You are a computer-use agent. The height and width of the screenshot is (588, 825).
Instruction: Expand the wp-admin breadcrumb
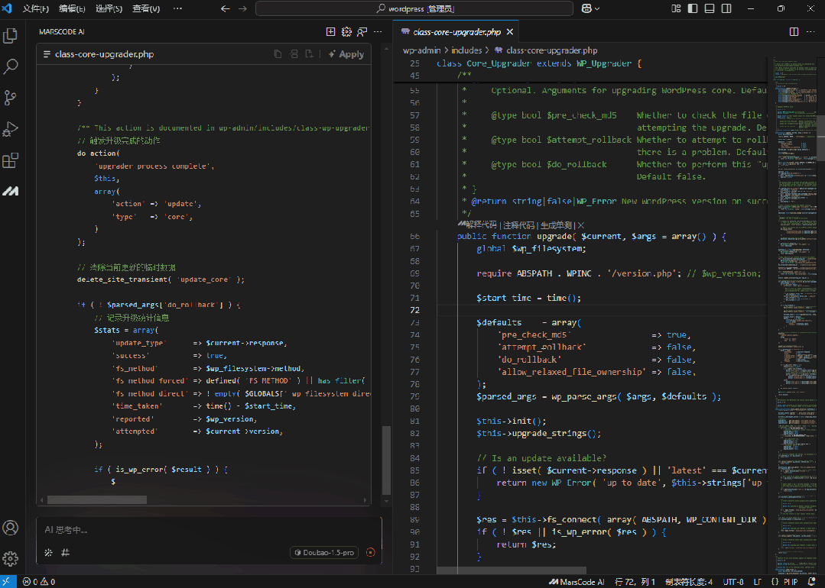point(421,50)
